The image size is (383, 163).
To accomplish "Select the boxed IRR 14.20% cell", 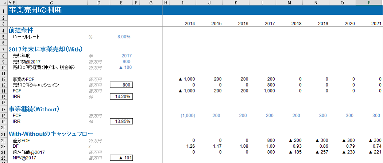I will [x=121, y=96].
